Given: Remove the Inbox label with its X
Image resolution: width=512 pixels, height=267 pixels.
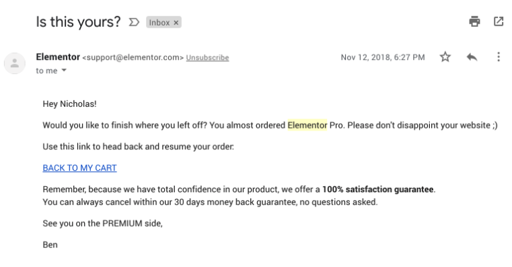Looking at the screenshot, I should tap(176, 22).
